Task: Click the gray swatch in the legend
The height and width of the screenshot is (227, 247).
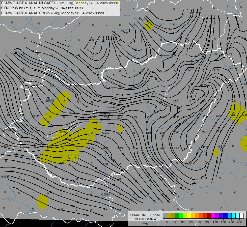Action: click(165, 216)
